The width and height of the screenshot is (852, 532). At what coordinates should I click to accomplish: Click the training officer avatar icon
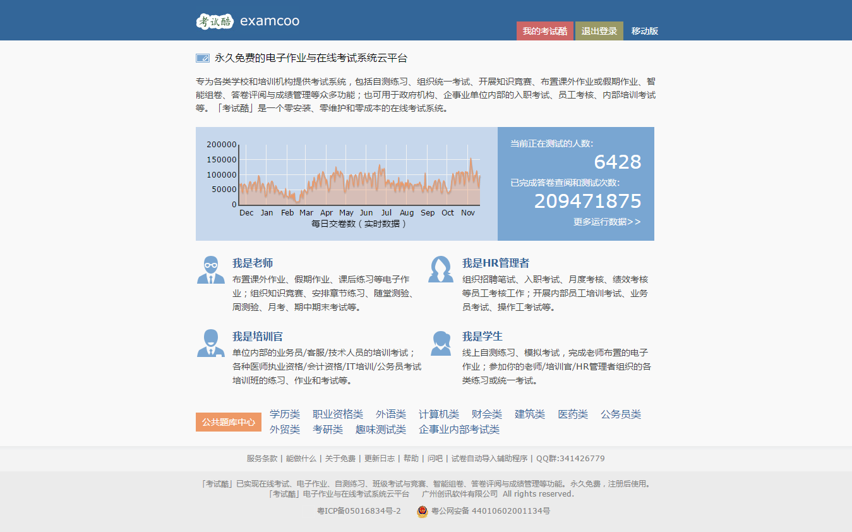pos(211,343)
